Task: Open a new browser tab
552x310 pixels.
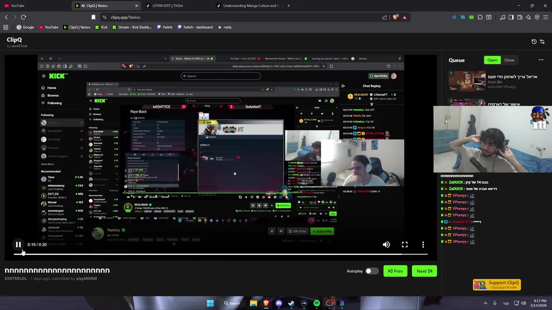Action: (x=289, y=6)
